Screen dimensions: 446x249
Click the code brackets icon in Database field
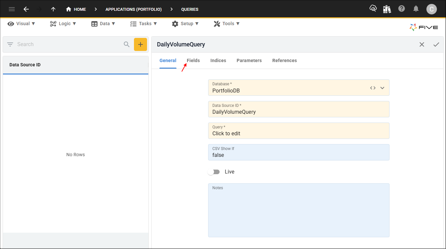tap(373, 88)
